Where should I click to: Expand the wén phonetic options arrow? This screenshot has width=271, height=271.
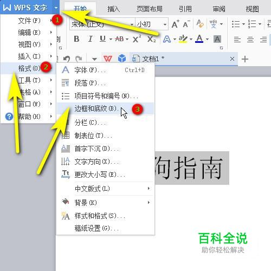click(x=221, y=24)
